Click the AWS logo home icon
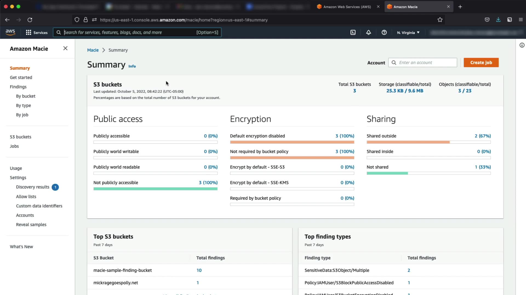This screenshot has width=526, height=295. point(10,32)
